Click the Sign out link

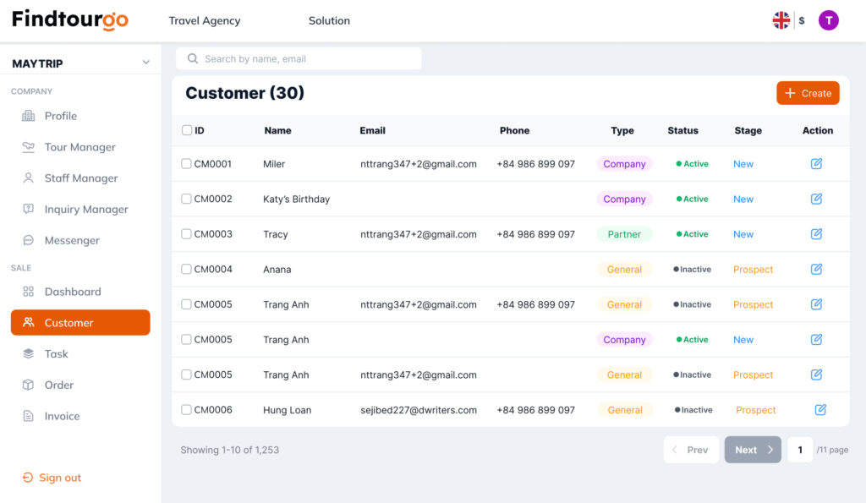pyautogui.click(x=59, y=478)
